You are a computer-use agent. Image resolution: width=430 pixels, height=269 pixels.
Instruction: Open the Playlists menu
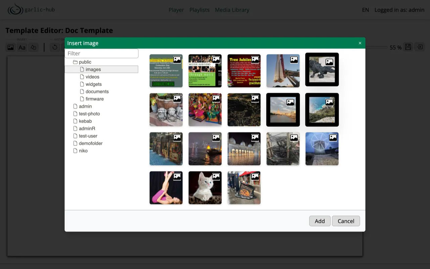tap(200, 10)
